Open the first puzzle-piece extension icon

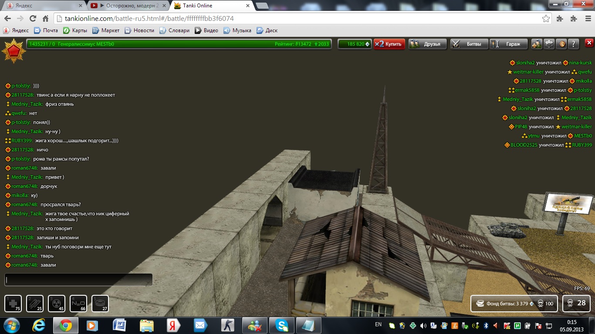560,19
